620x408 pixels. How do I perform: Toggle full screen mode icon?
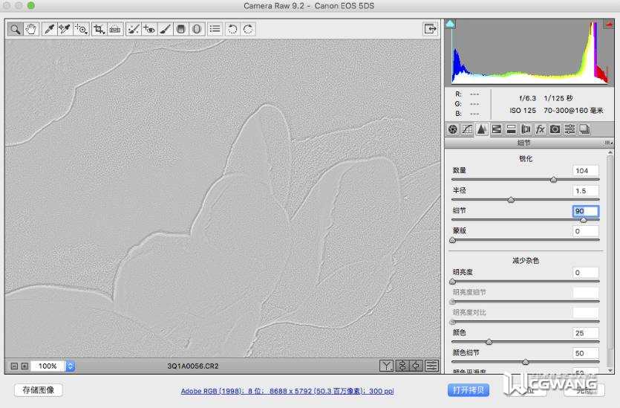(430, 29)
